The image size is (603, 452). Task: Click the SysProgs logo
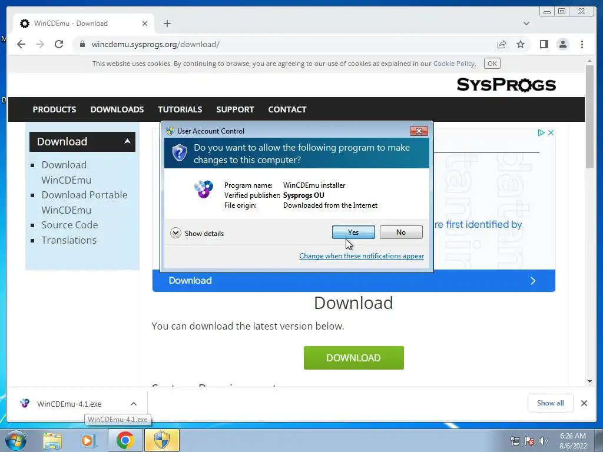pyautogui.click(x=506, y=85)
